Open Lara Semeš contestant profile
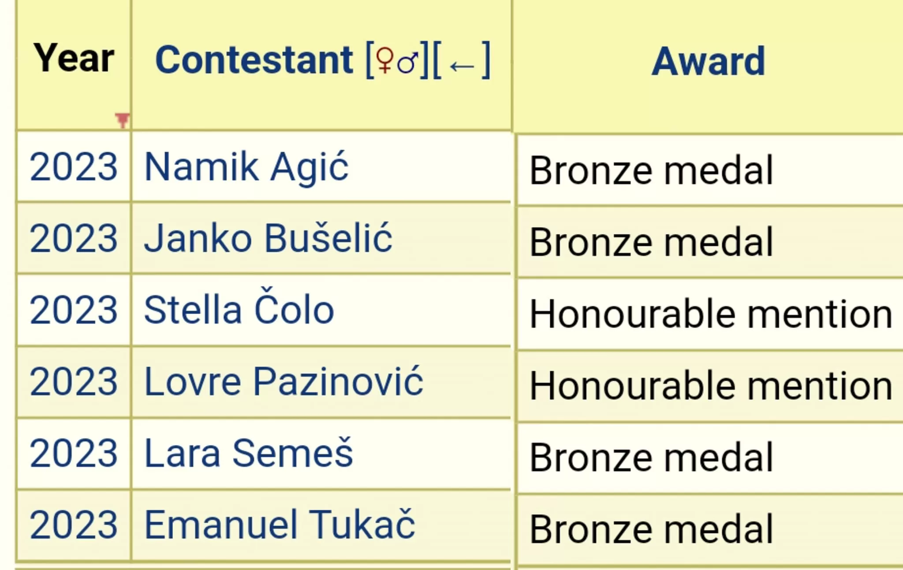The image size is (903, 570). [x=249, y=453]
